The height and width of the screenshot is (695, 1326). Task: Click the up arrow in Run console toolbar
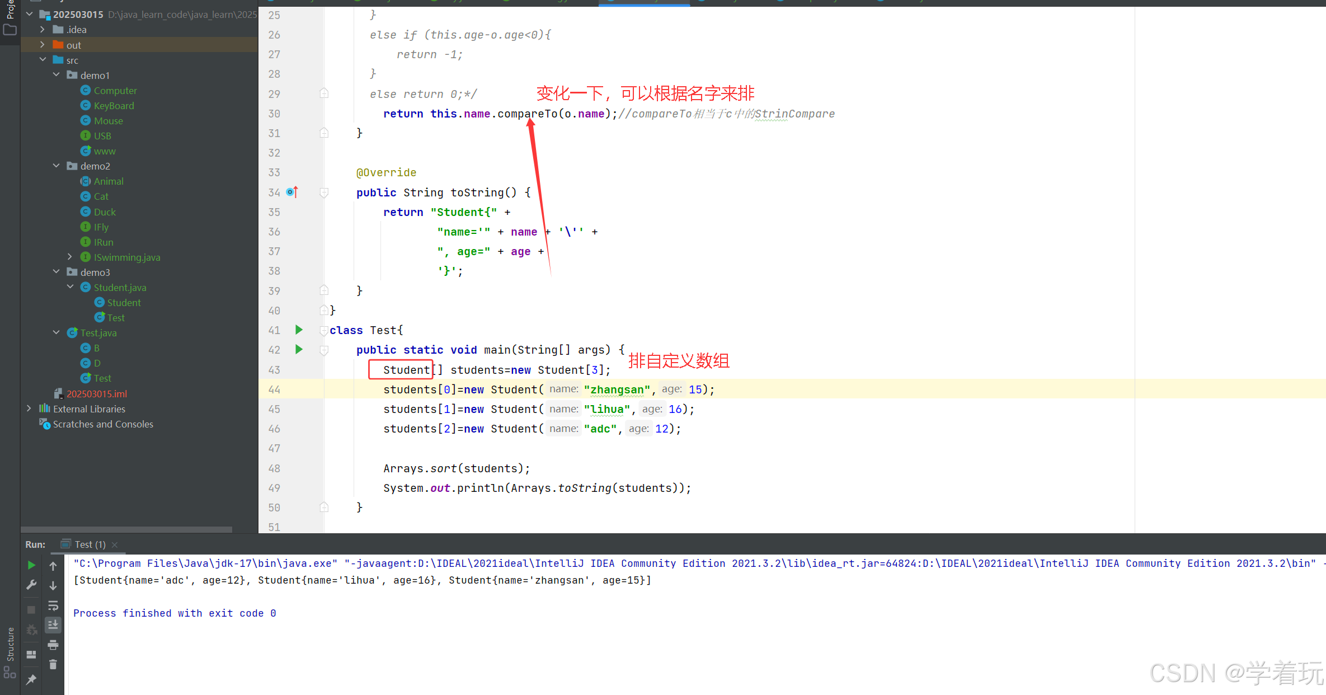tap(53, 566)
